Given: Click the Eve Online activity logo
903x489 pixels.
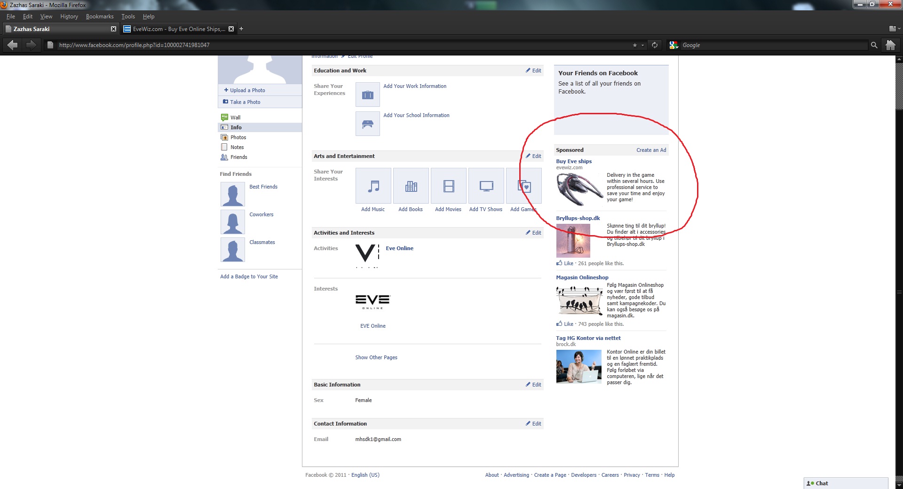Looking at the screenshot, I should [367, 255].
